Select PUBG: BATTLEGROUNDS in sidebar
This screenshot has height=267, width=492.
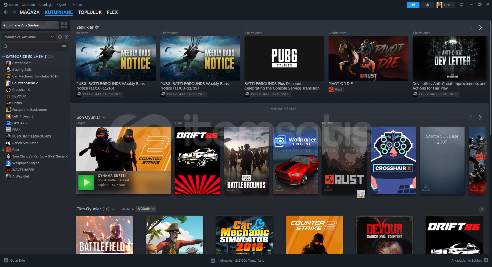(32, 136)
